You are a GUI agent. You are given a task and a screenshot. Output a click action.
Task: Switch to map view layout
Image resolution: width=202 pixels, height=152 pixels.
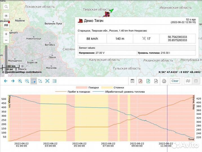click(x=188, y=81)
